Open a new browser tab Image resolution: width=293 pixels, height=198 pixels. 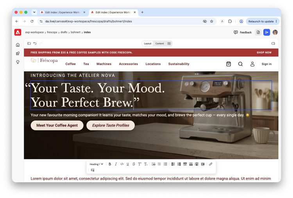142,12
